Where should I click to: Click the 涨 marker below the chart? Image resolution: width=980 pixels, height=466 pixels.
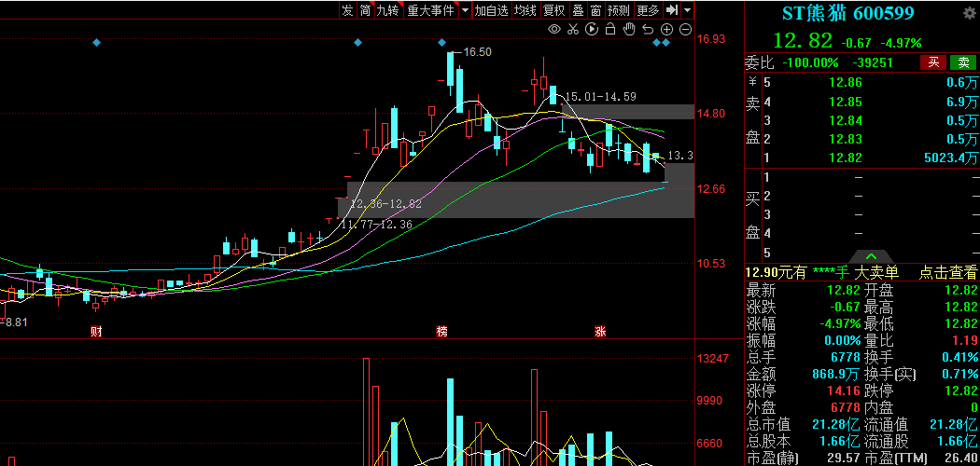600,332
